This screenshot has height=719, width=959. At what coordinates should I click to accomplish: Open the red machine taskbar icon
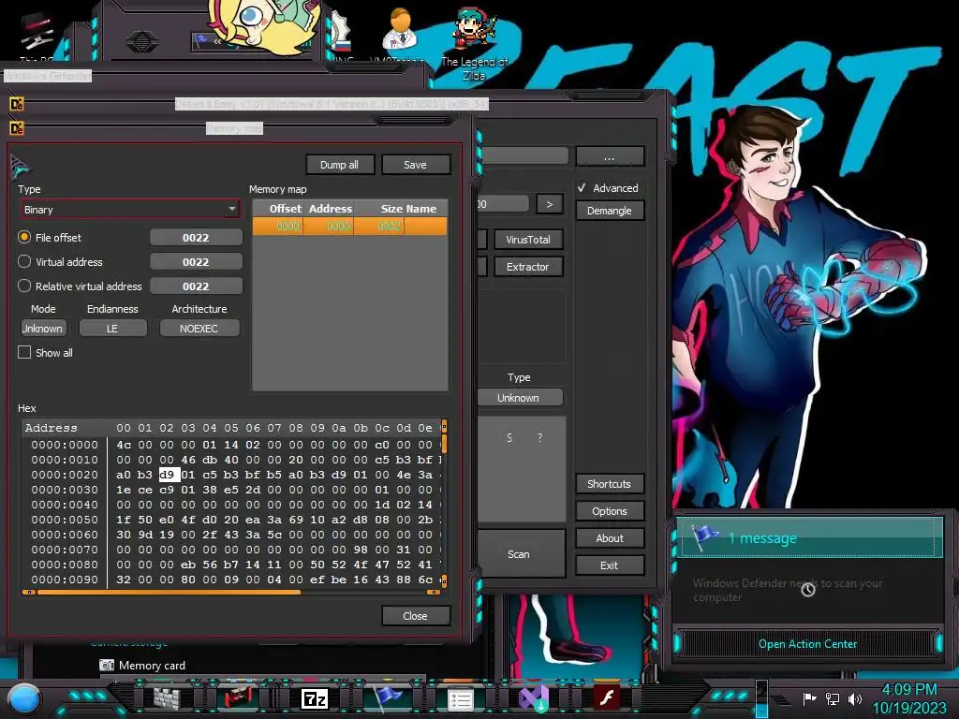tap(239, 698)
